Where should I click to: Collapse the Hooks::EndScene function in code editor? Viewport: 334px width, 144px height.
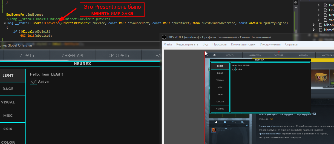(x=5, y=23)
